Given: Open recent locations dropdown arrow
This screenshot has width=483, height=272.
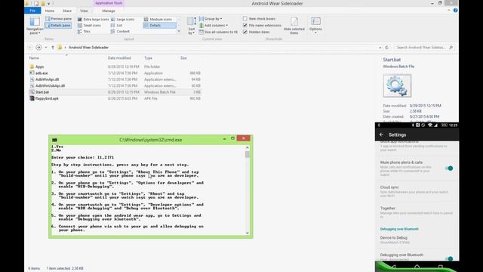Looking at the screenshot, I should (46, 48).
